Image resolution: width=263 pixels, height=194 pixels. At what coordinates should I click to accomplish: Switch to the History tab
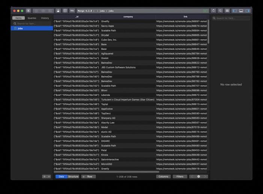(x=45, y=18)
